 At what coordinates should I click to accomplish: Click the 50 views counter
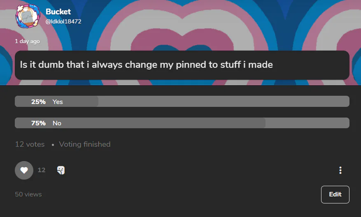coord(28,194)
